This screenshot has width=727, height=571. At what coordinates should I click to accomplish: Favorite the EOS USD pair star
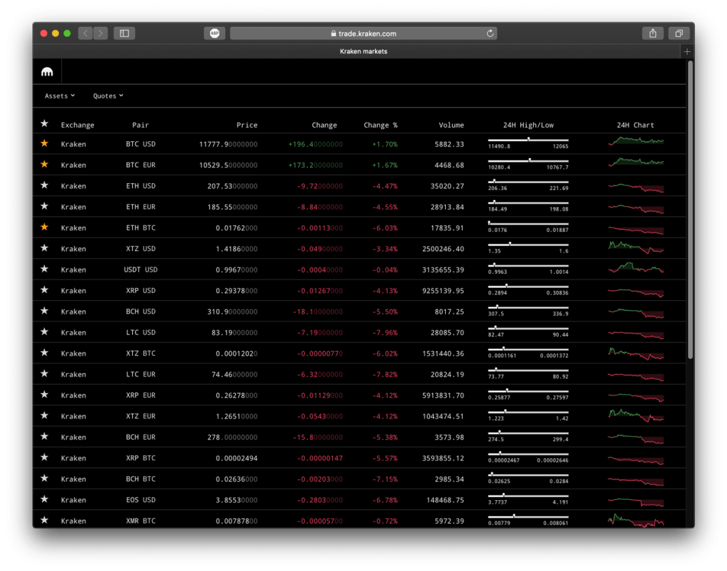click(45, 499)
